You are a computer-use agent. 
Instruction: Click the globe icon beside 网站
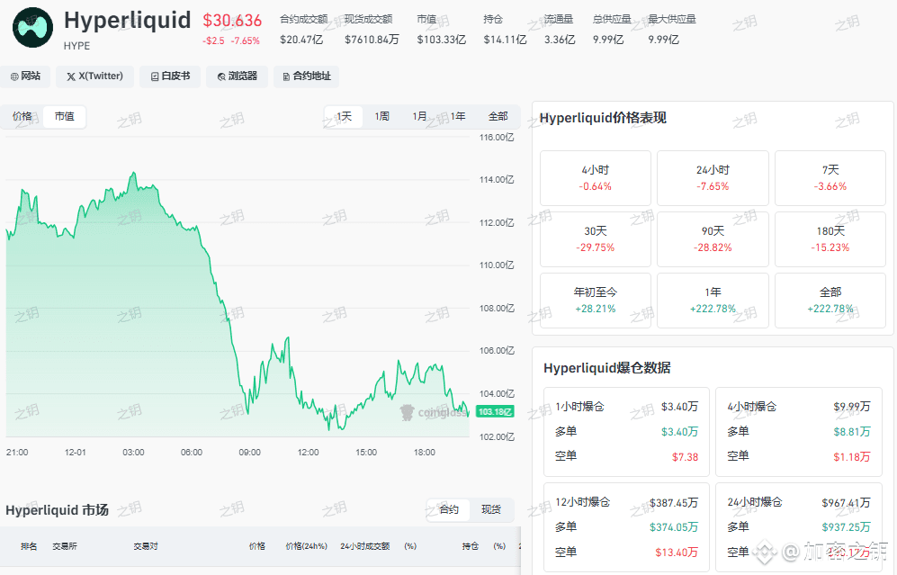coord(14,76)
